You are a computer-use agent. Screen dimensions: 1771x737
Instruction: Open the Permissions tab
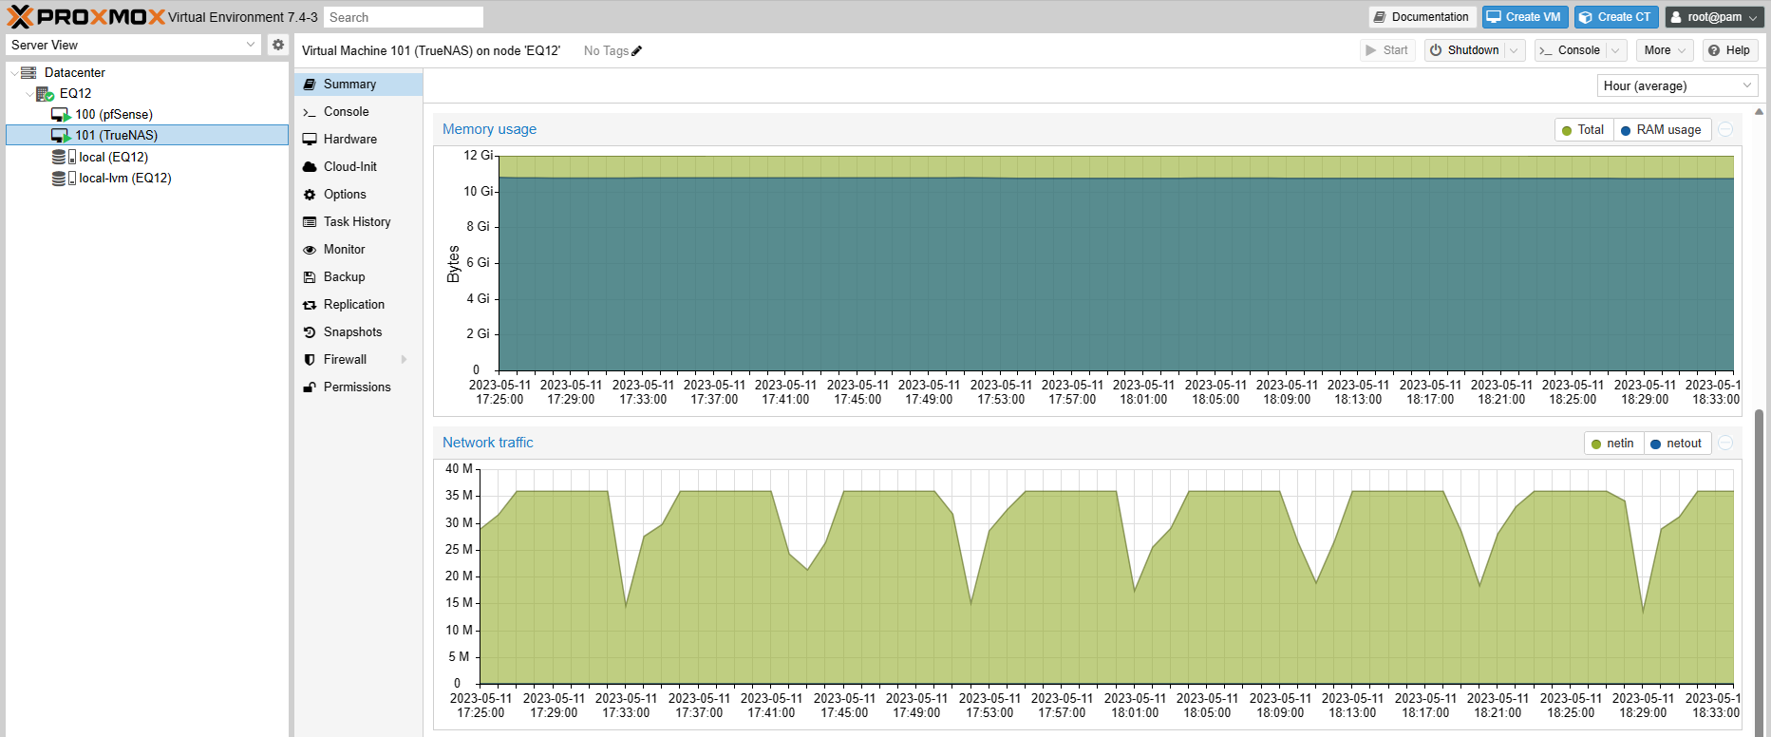coord(358,387)
